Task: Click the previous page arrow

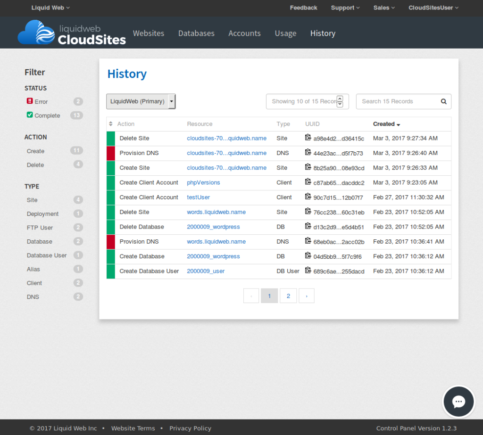Action: coord(251,296)
